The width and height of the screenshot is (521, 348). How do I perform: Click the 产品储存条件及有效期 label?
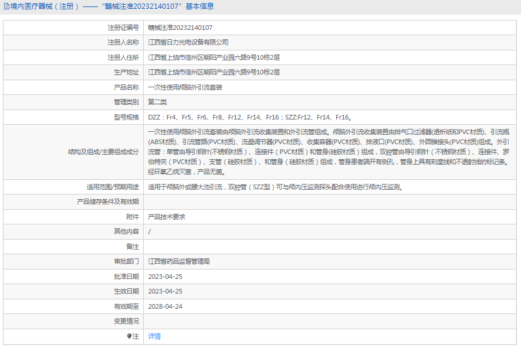pyautogui.click(x=107, y=202)
